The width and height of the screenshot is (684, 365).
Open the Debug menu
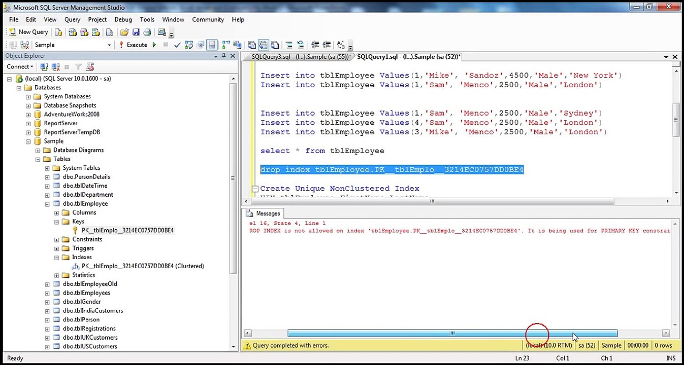coord(123,19)
